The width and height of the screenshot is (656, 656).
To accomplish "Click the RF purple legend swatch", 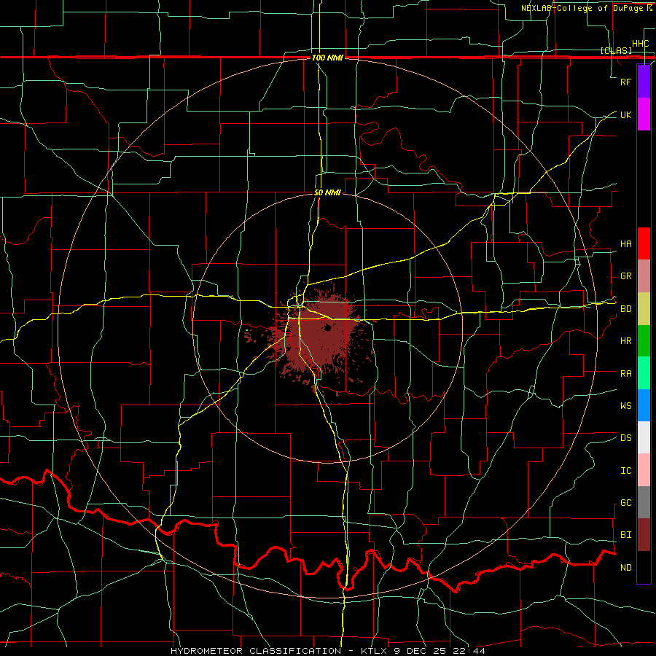I will coord(644,82).
